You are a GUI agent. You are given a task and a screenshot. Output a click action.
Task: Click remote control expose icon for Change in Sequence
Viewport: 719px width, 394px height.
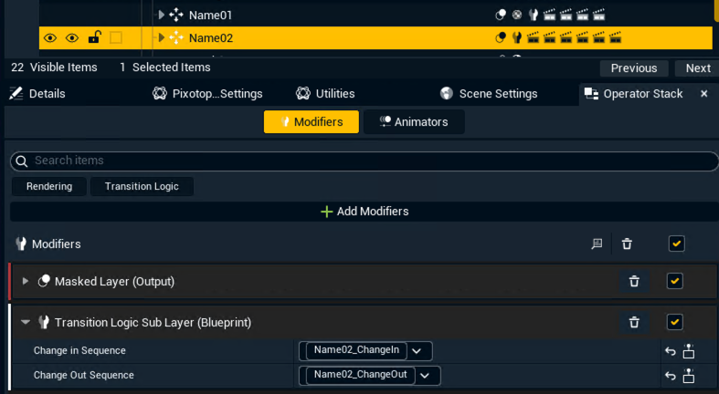click(689, 351)
